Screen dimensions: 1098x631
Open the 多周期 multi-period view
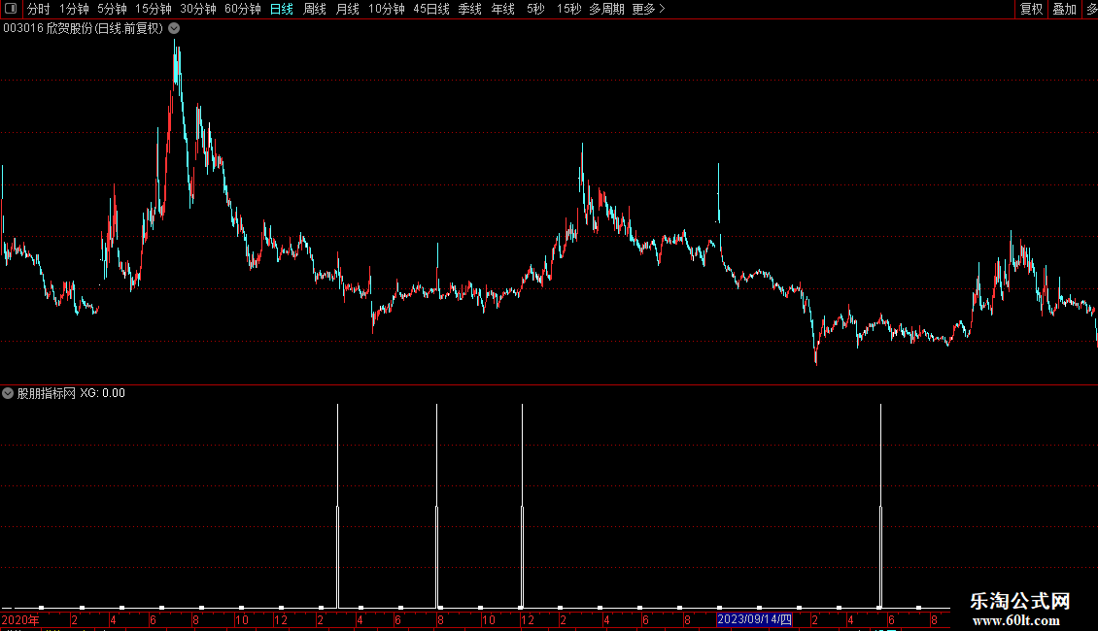pyautogui.click(x=606, y=9)
